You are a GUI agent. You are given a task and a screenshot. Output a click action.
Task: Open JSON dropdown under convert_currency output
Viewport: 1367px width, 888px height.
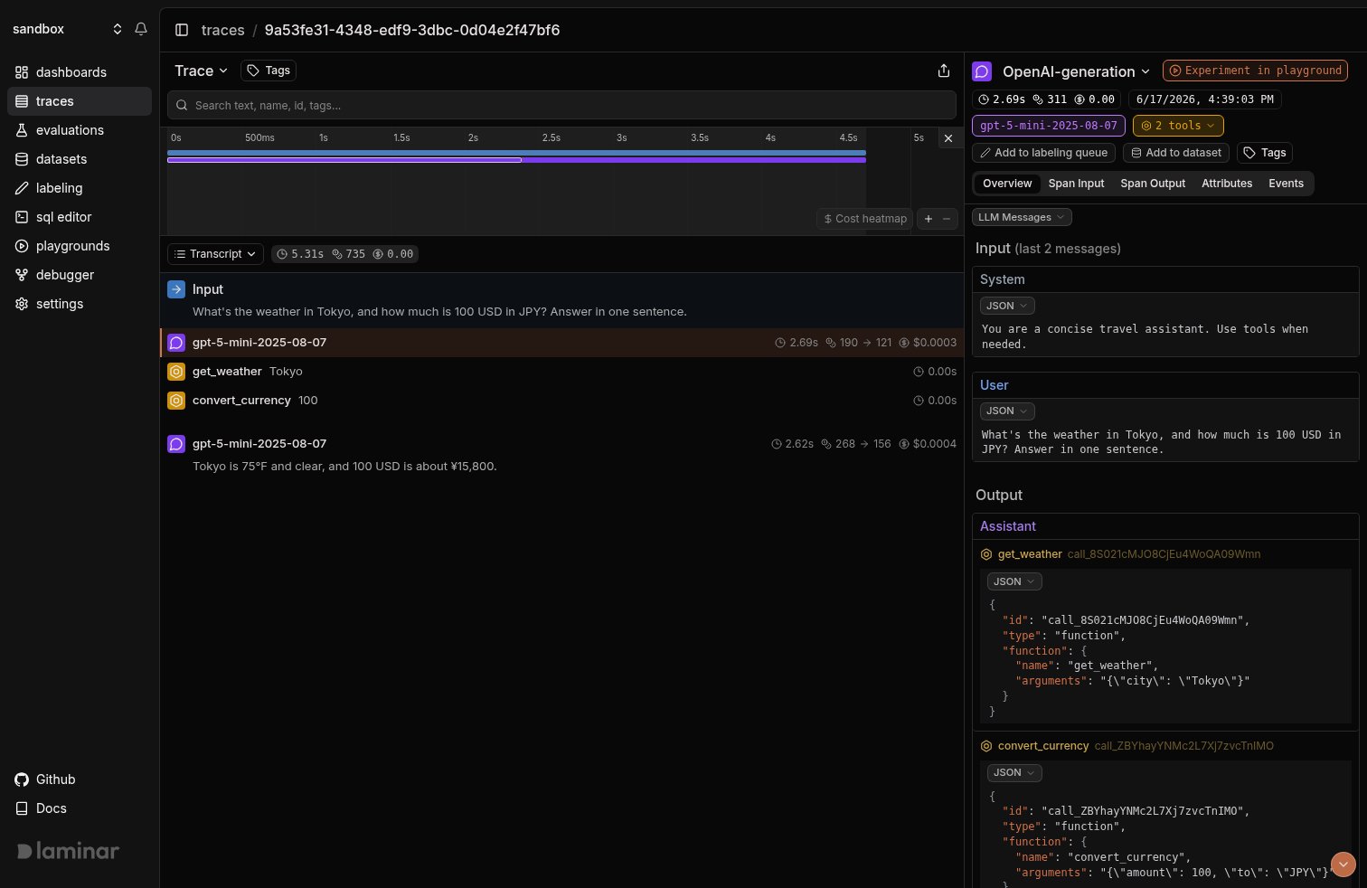1014,772
